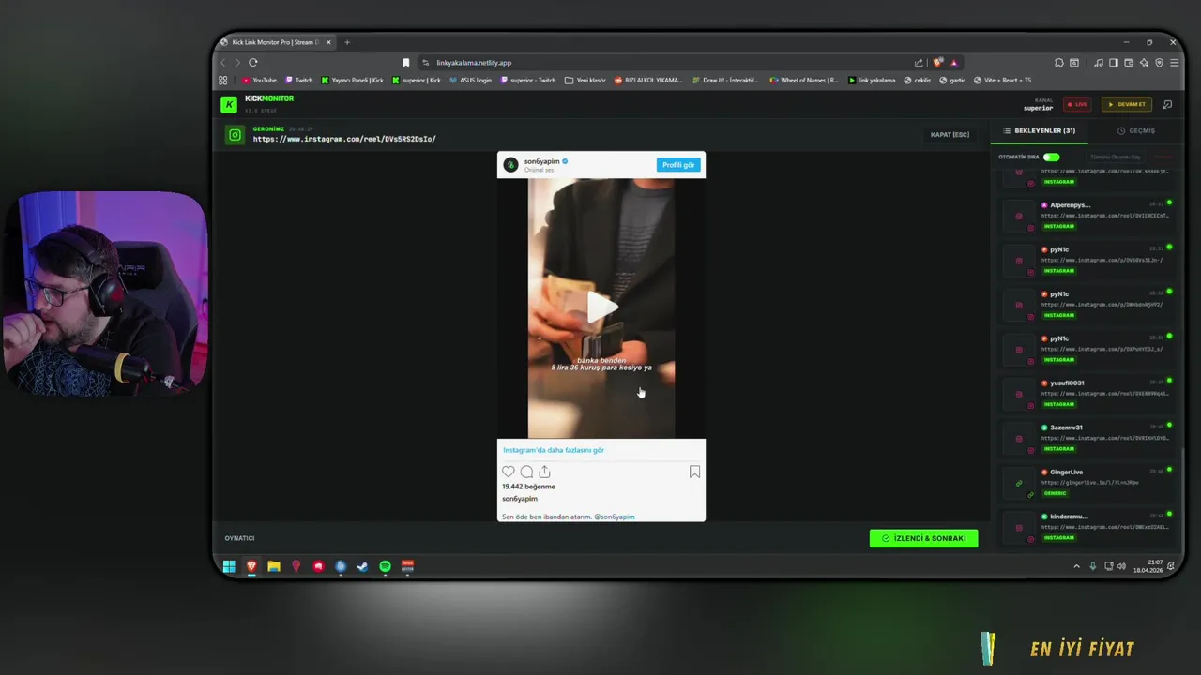This screenshot has height=675, width=1201.
Task: Open Twitch bookmark
Action: 299,81
